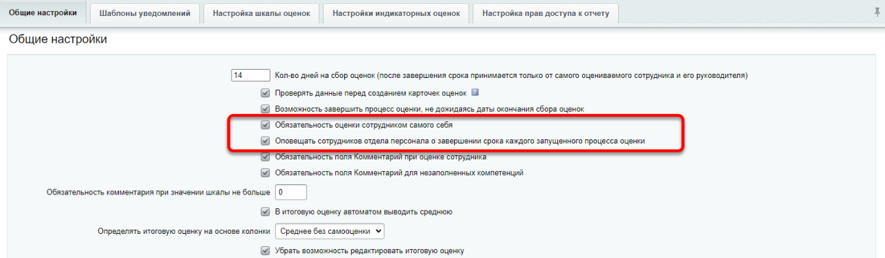Switch to Общие настройки tab
Screen dimensions: 885x258
43,12
